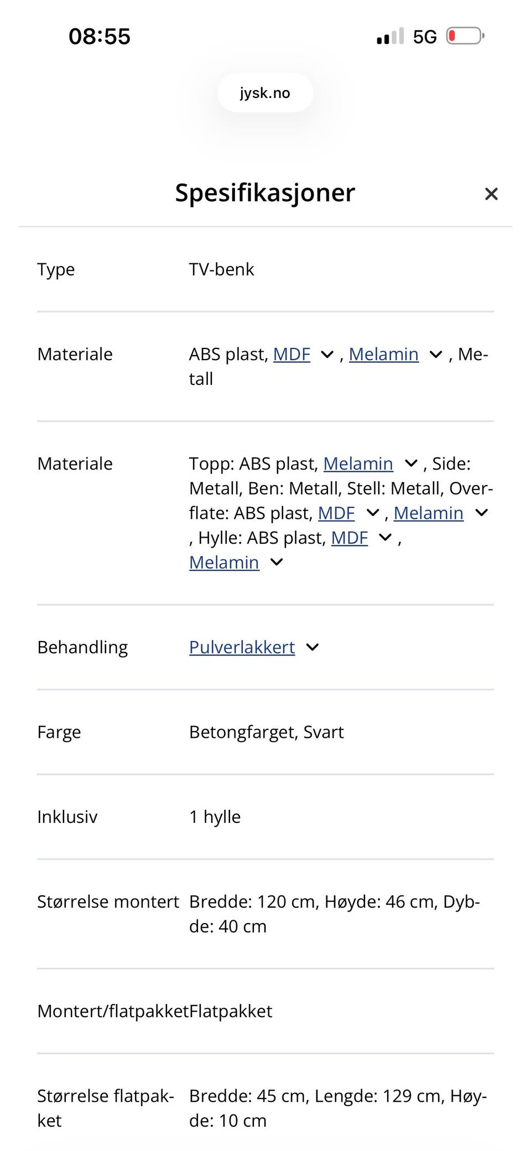Open MDF link after 'Hylle: ABS plast'
This screenshot has height=1151, width=531.
(349, 538)
